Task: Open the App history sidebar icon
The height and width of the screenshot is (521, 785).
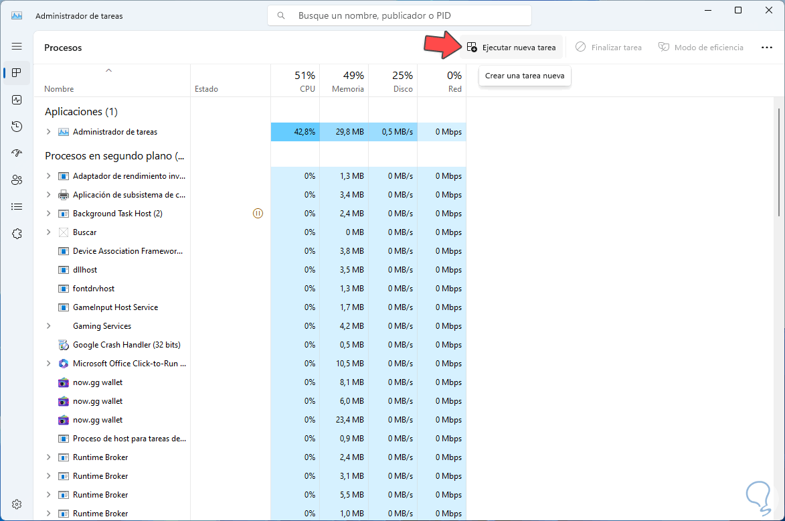Action: (x=17, y=127)
